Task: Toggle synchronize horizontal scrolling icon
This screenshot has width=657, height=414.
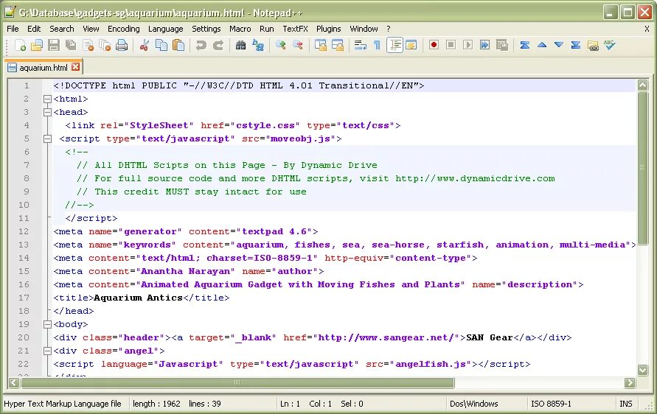Action: [x=338, y=45]
